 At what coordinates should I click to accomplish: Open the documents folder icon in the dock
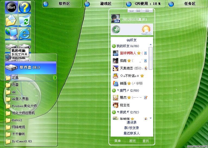[11, 20]
